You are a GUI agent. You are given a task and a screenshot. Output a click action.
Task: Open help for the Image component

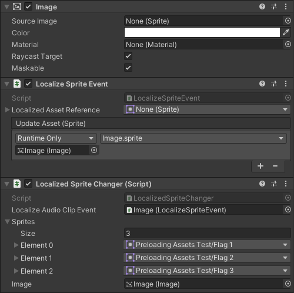[x=262, y=6]
